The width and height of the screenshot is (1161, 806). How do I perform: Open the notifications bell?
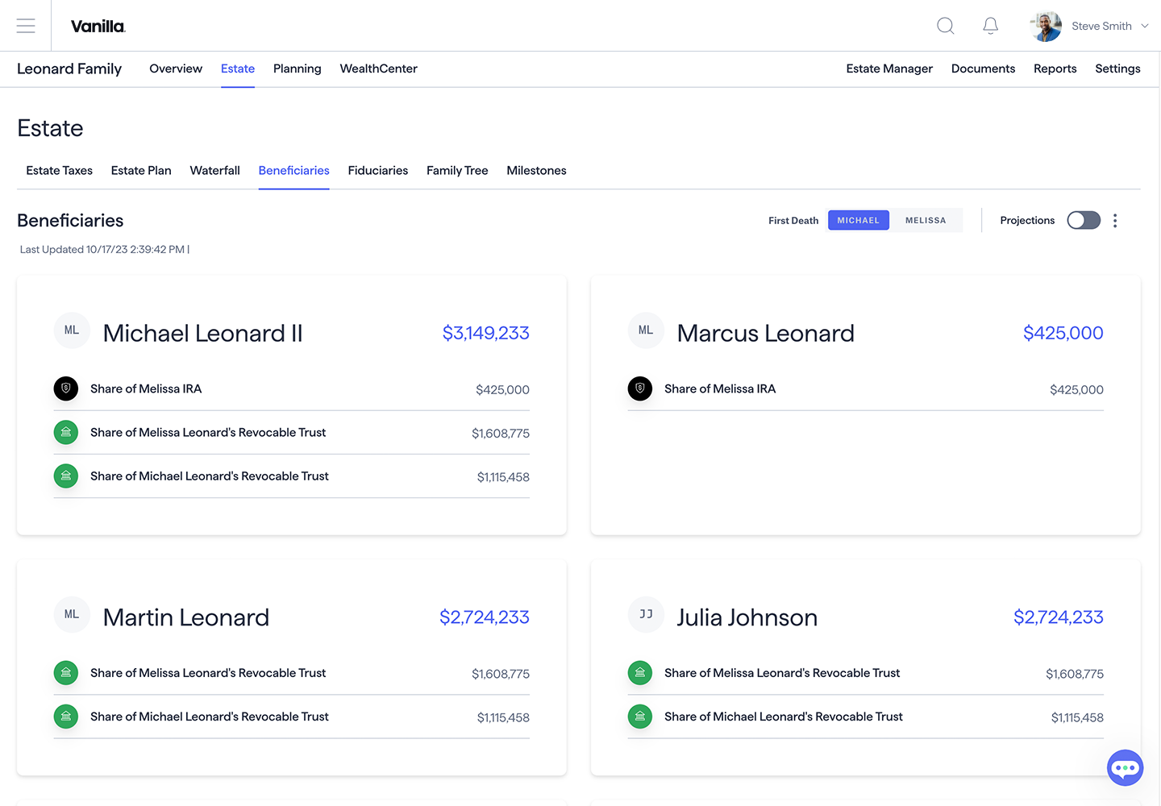pyautogui.click(x=990, y=26)
